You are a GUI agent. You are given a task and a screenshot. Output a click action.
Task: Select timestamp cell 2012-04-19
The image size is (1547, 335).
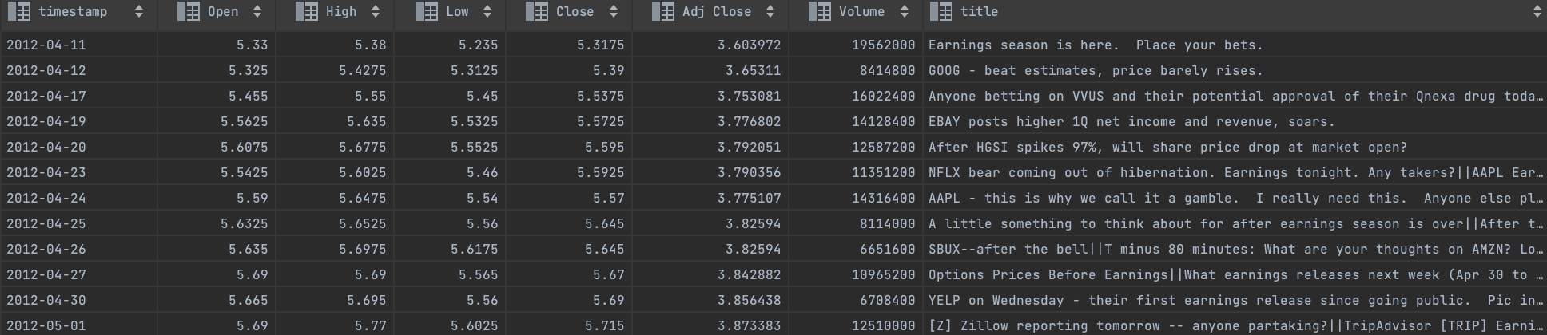(x=46, y=122)
